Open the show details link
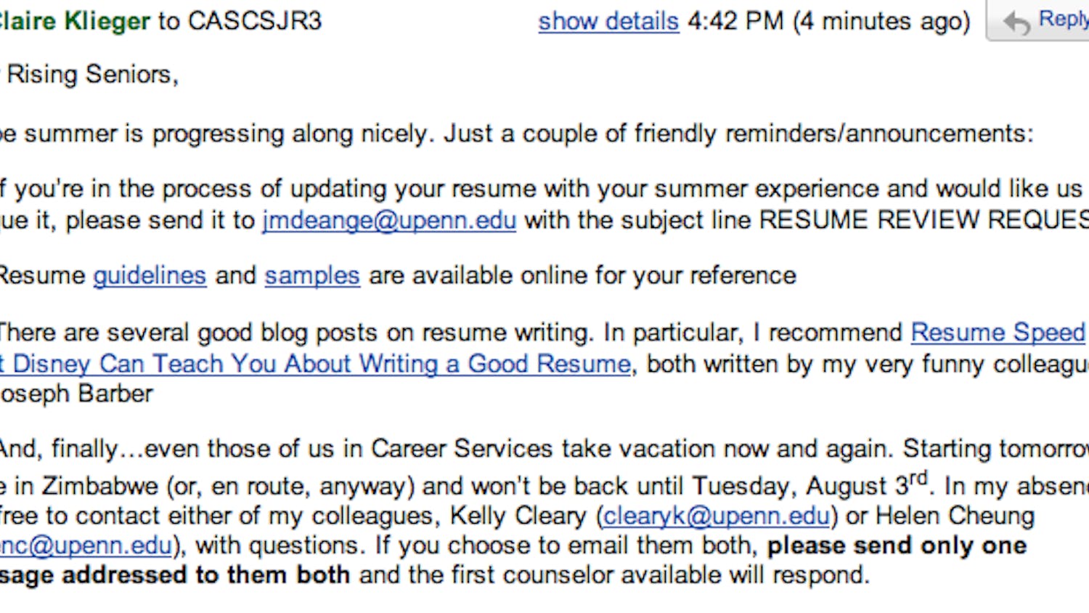 click(x=608, y=22)
